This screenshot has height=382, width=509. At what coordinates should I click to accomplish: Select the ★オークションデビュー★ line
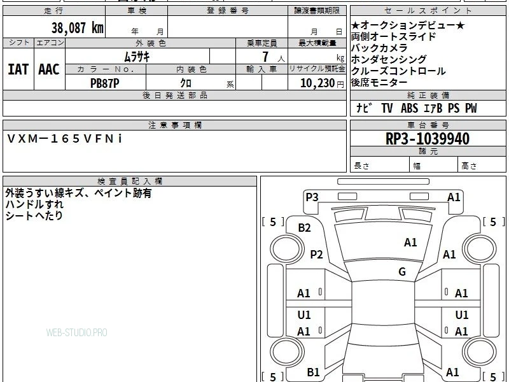click(x=408, y=25)
